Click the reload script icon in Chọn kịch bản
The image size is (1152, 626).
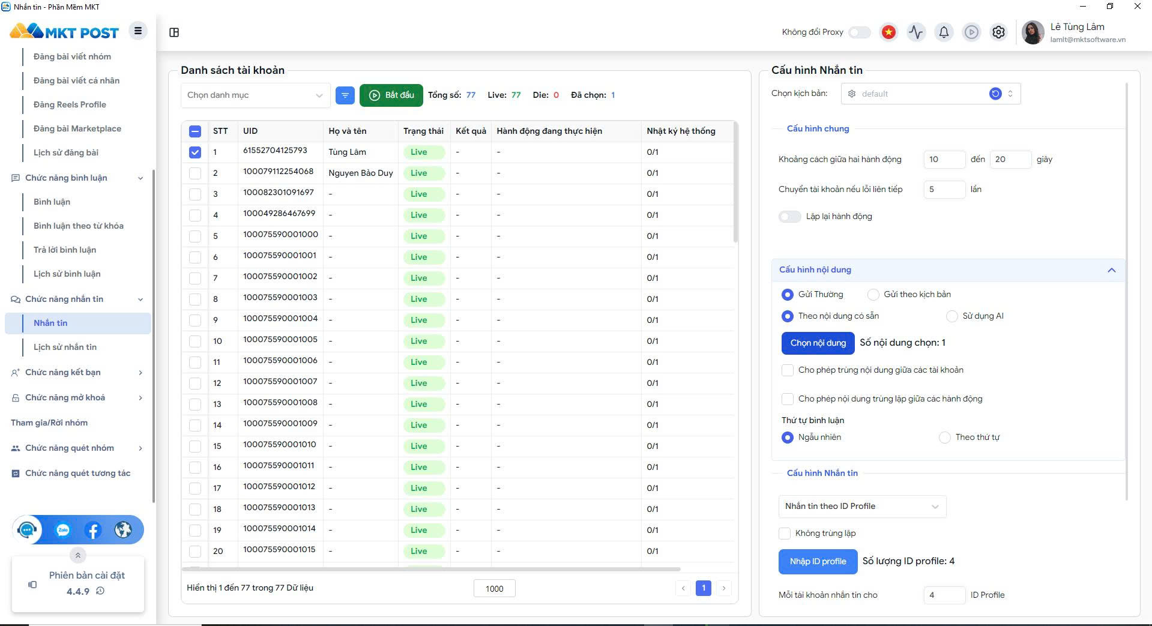click(x=995, y=94)
